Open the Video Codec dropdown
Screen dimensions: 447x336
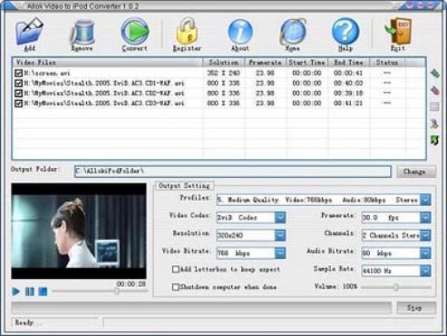pyautogui.click(x=280, y=218)
